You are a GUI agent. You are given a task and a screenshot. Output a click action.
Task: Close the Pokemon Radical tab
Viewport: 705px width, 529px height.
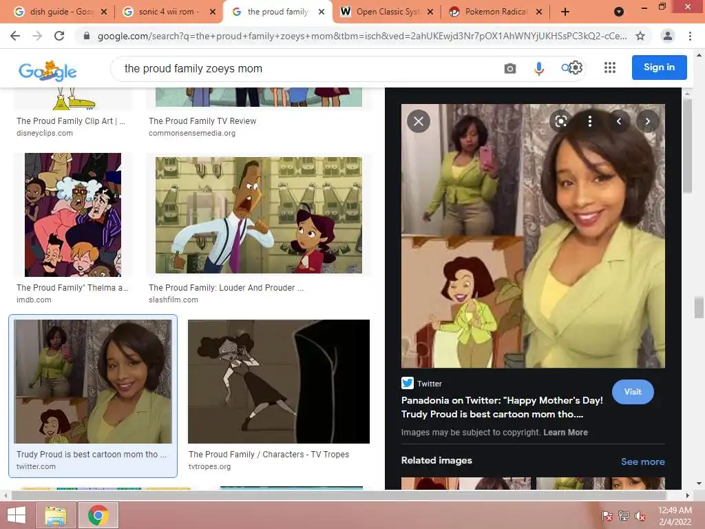539,12
